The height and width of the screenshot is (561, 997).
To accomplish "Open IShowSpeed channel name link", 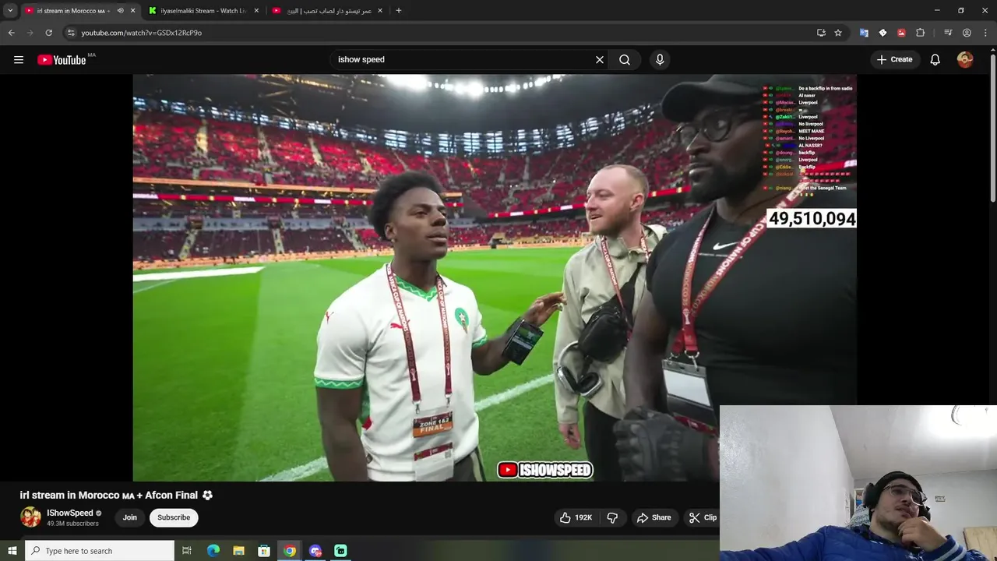I will pos(70,513).
